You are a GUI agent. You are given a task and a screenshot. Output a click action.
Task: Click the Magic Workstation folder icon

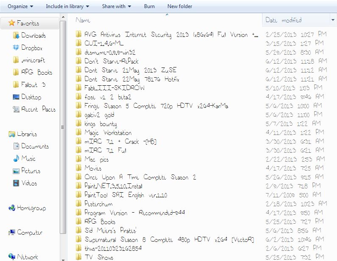point(79,132)
